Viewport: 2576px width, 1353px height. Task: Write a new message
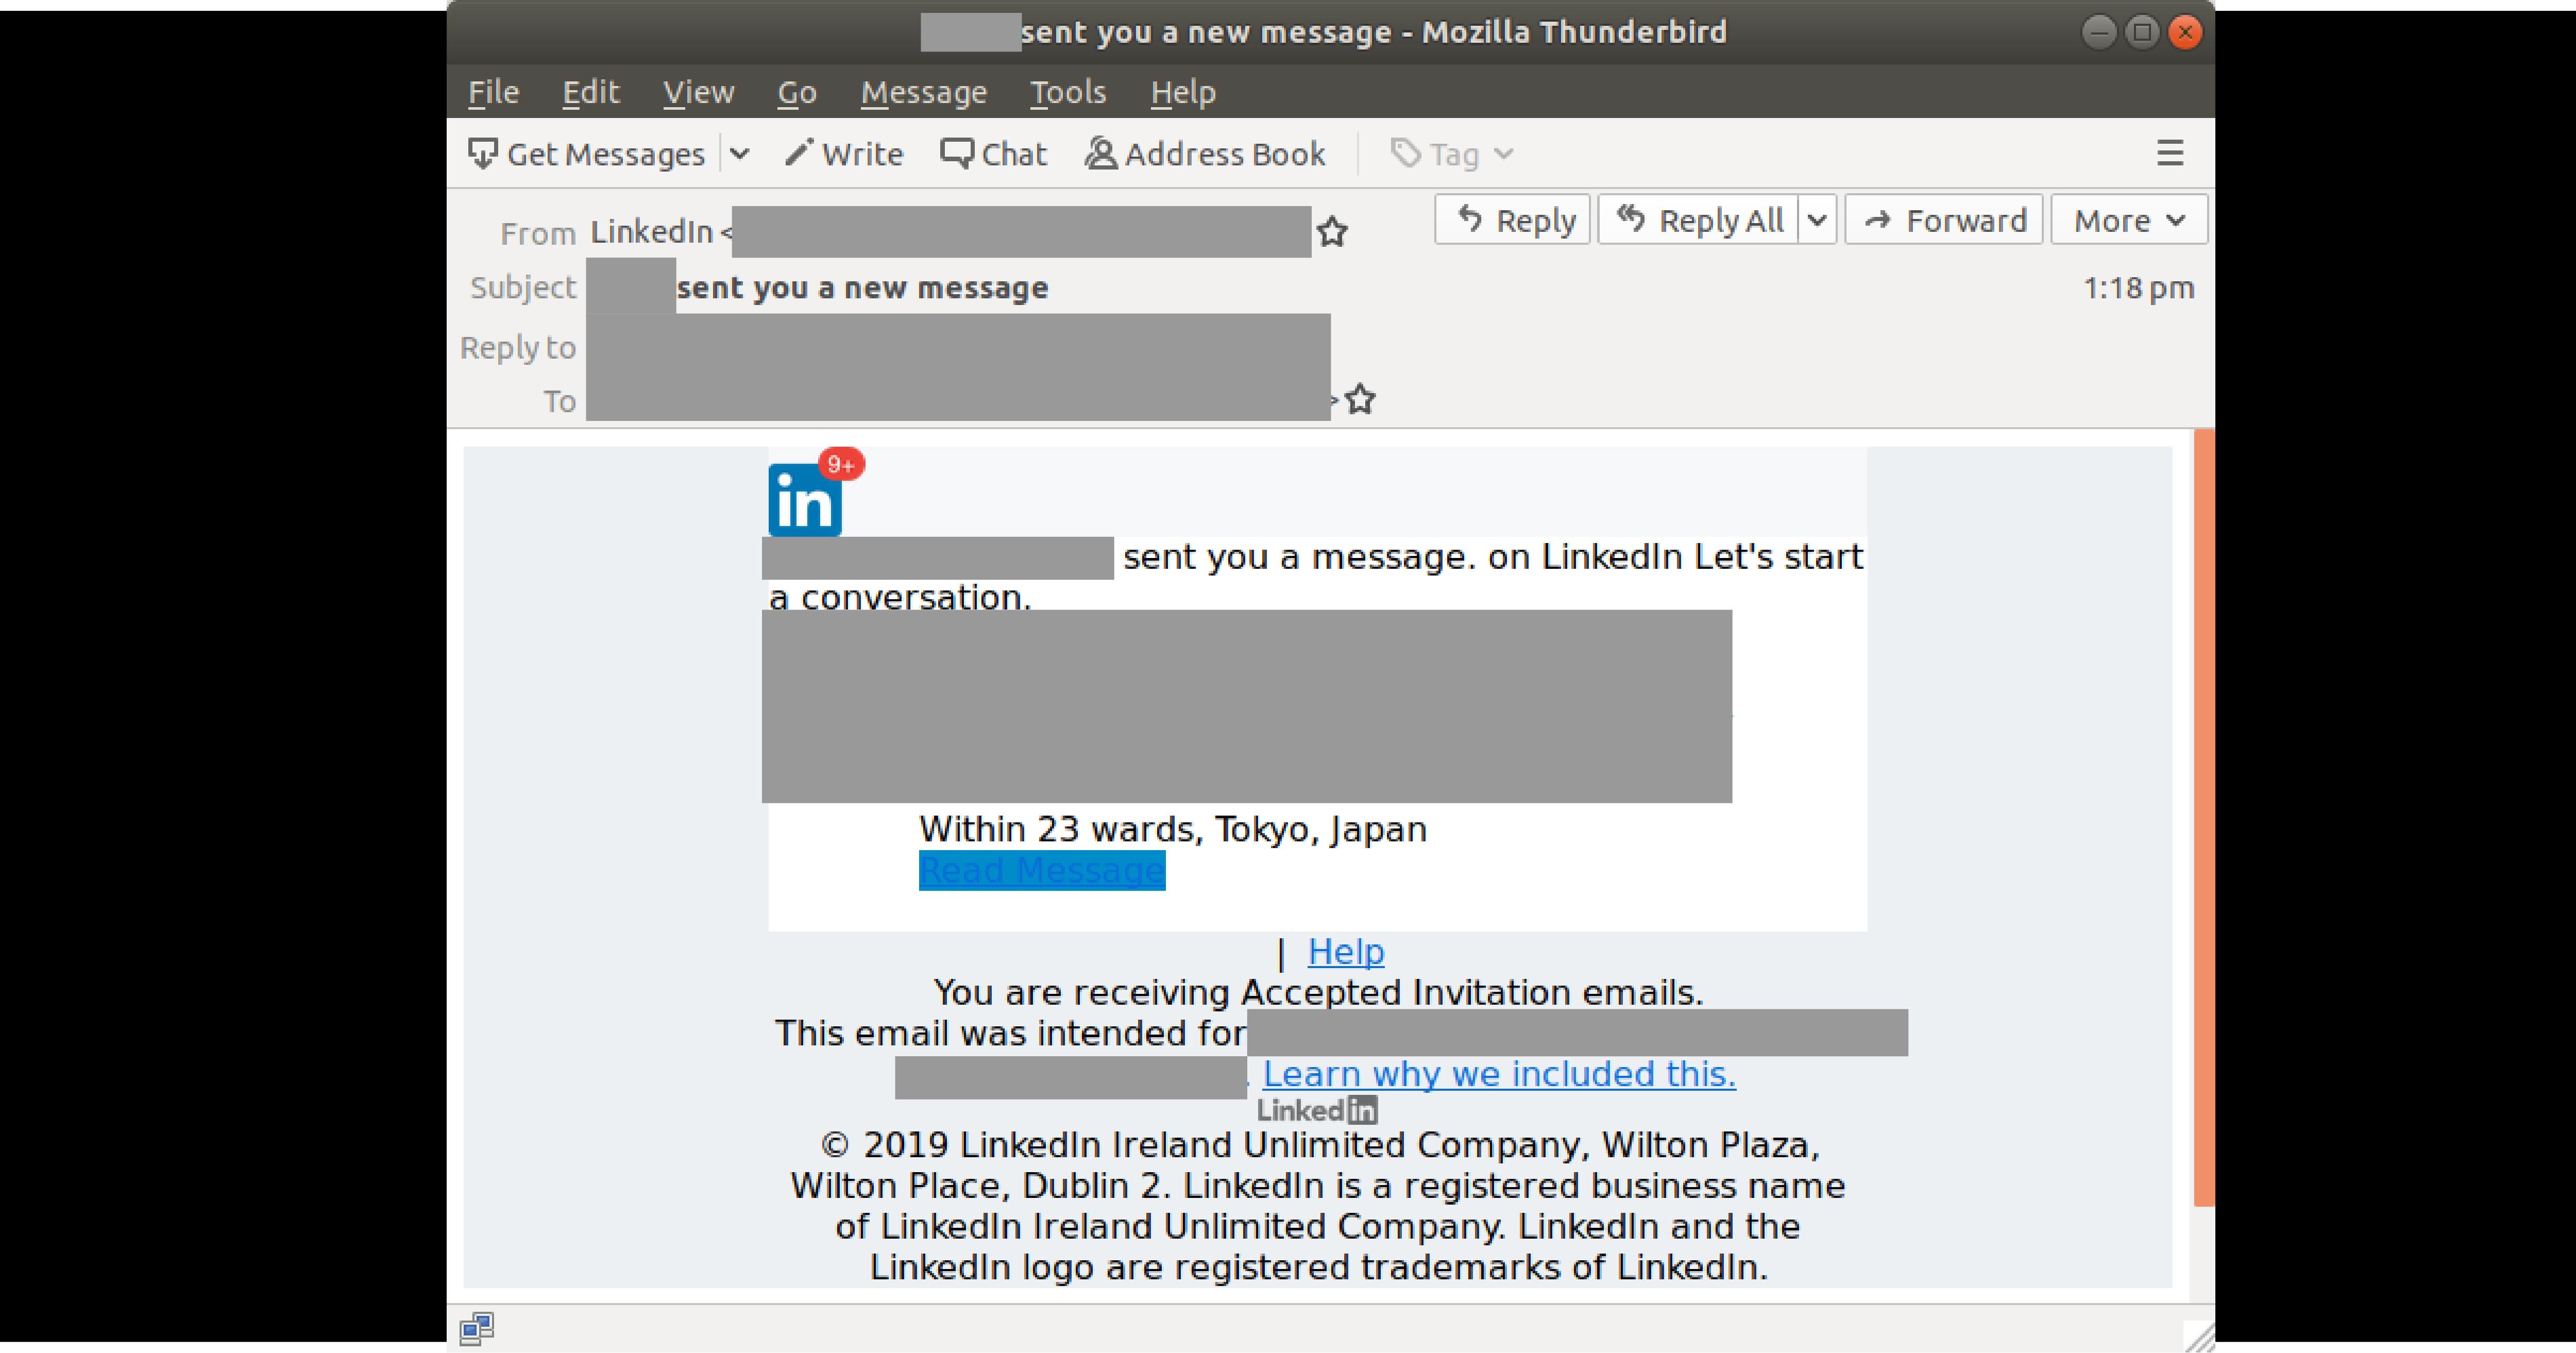pyautogui.click(x=844, y=154)
